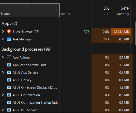Click the 0.6 MB memory value
This screenshot has width=136, height=113.
pyautogui.click(x=124, y=95)
